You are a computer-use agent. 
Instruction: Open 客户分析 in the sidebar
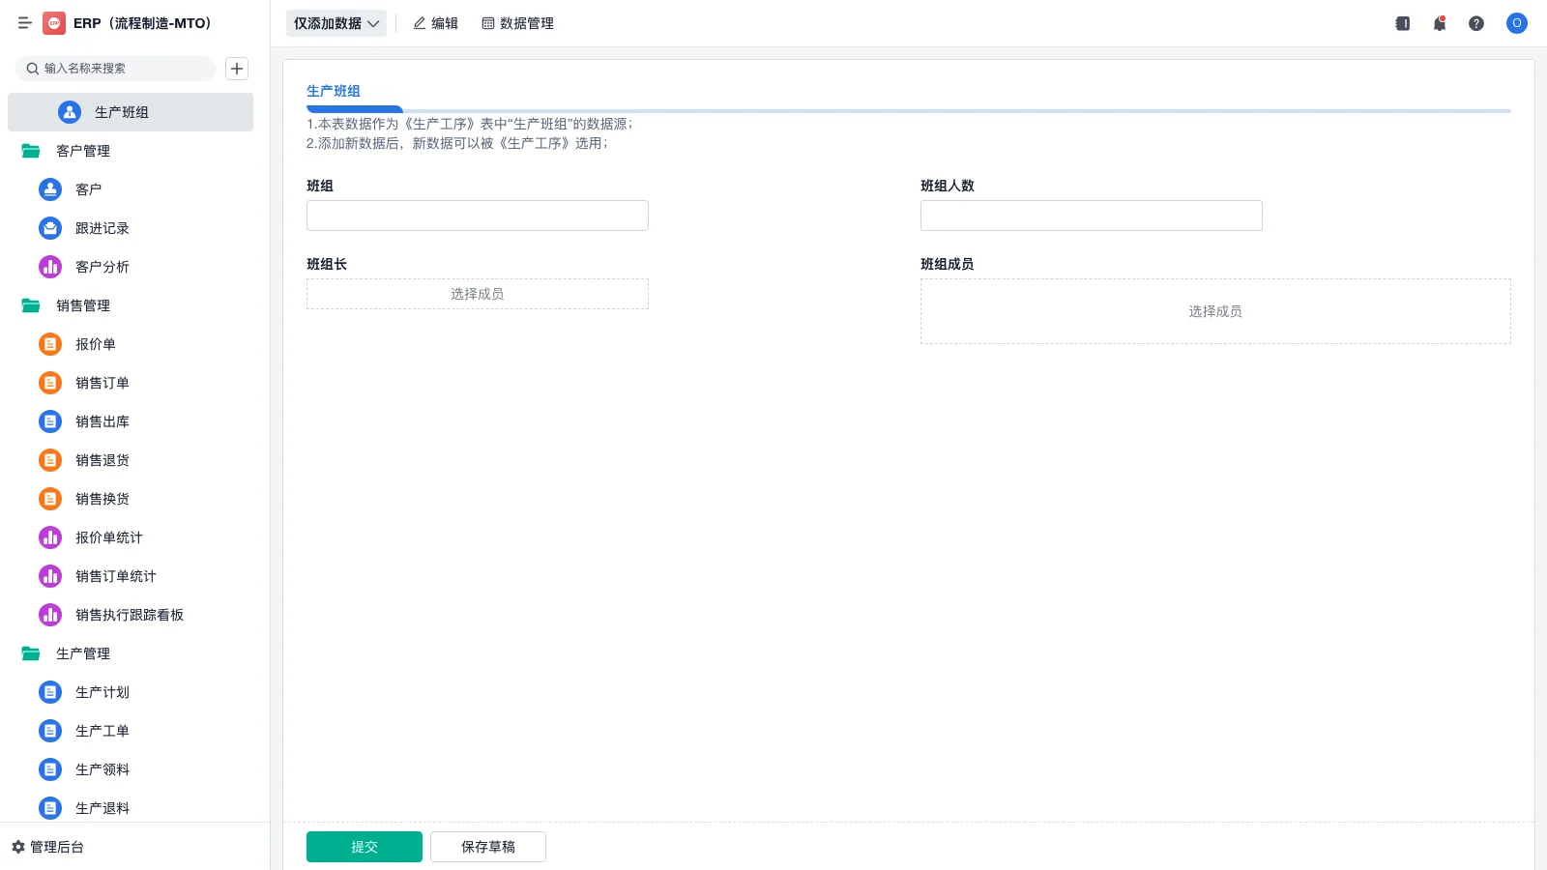tap(131, 267)
